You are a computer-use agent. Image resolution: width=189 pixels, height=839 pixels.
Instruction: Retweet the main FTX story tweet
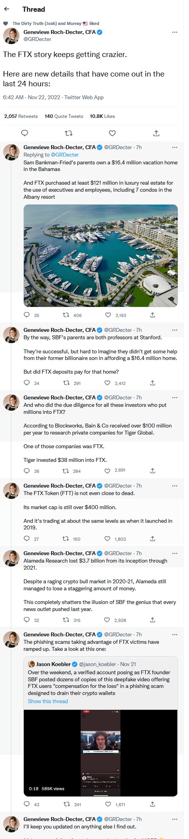pyautogui.click(x=69, y=133)
